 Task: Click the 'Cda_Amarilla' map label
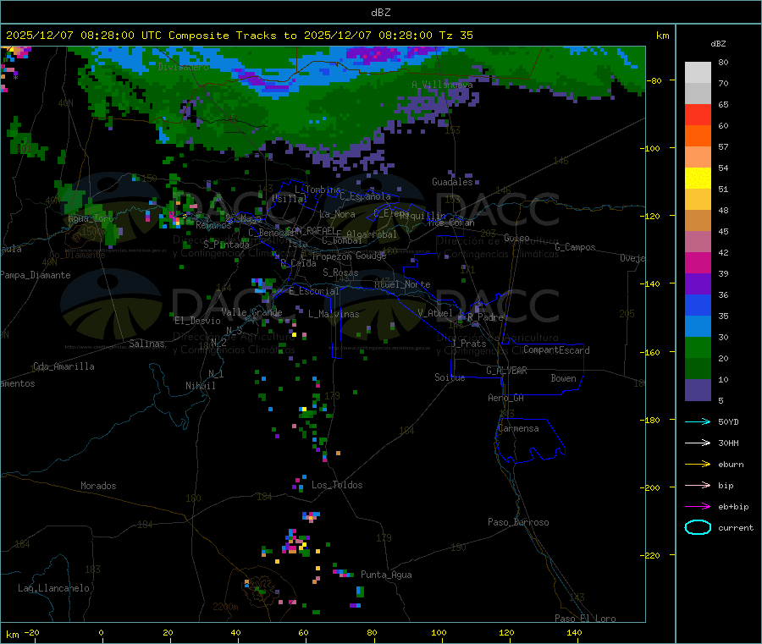[x=64, y=366]
